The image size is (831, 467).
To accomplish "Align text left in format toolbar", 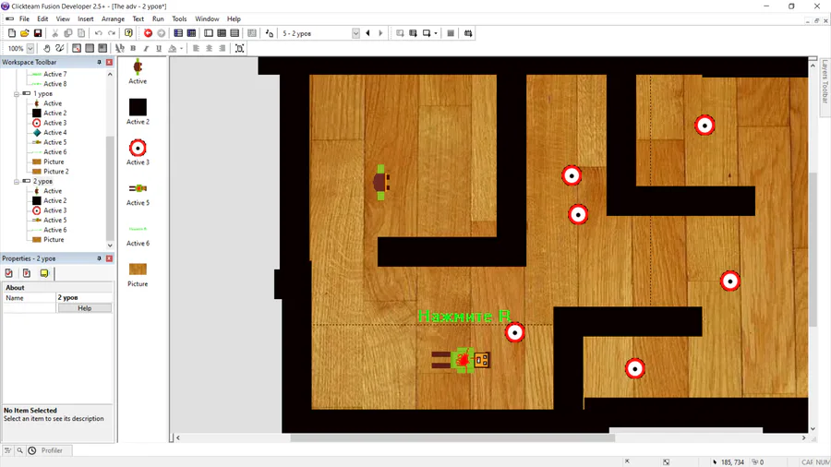I will click(196, 48).
